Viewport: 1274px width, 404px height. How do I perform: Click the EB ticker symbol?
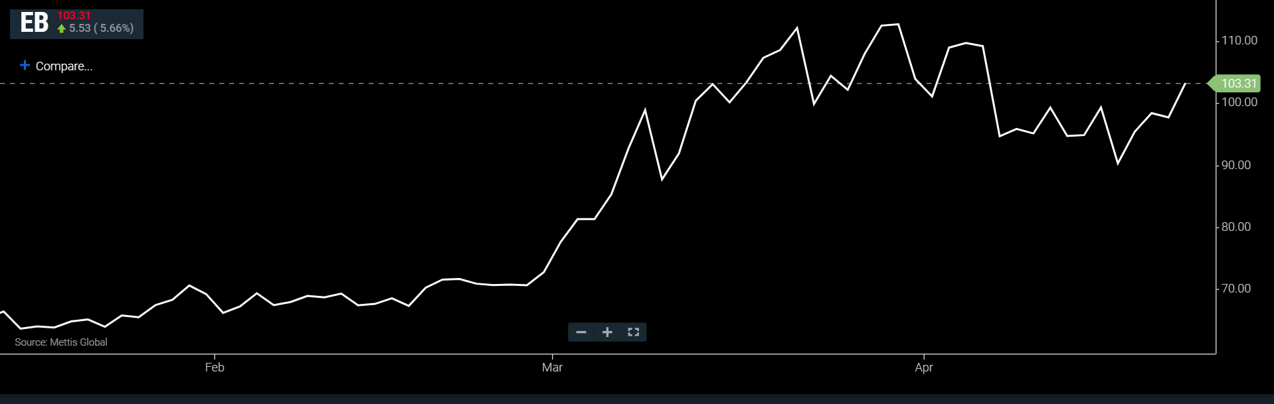[x=34, y=23]
